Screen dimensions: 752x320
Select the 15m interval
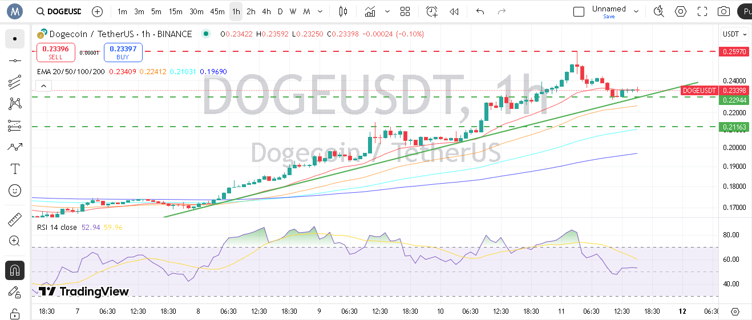coord(176,11)
